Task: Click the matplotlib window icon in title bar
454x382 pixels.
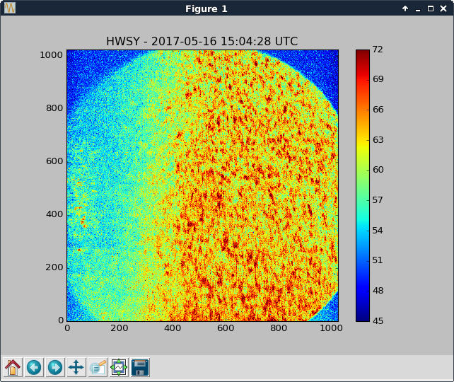Action: (10, 8)
